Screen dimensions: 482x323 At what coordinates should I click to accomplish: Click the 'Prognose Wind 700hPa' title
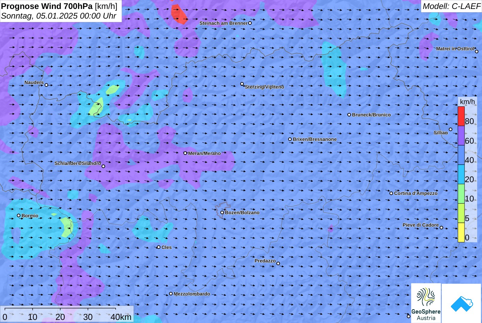[x=47, y=6]
